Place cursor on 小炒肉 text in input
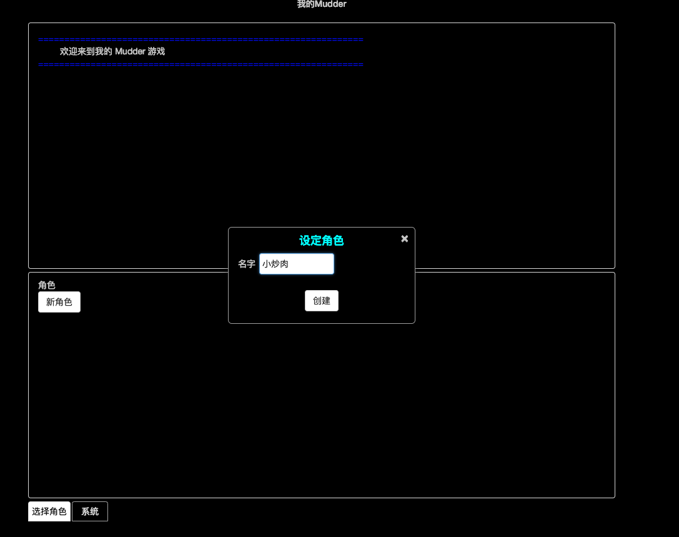Screen dimensions: 679x537 point(275,264)
